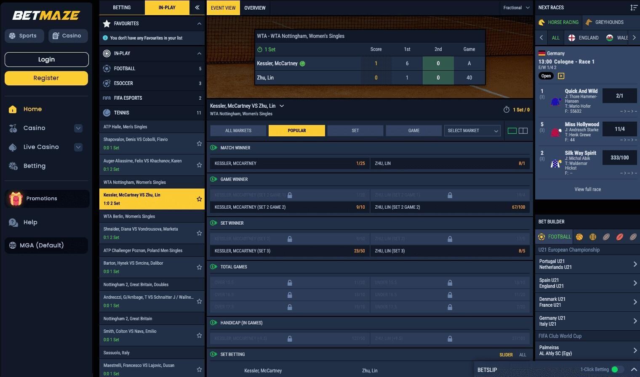Image resolution: width=640 pixels, height=377 pixels.
Task: Open the Fractional odds format dropdown
Action: (517, 8)
